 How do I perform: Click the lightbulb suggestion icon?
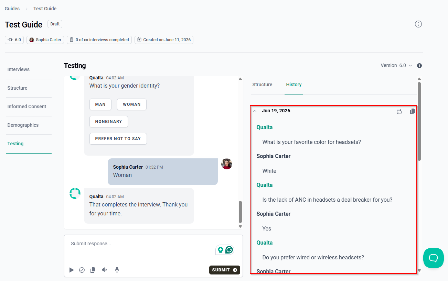pyautogui.click(x=221, y=250)
